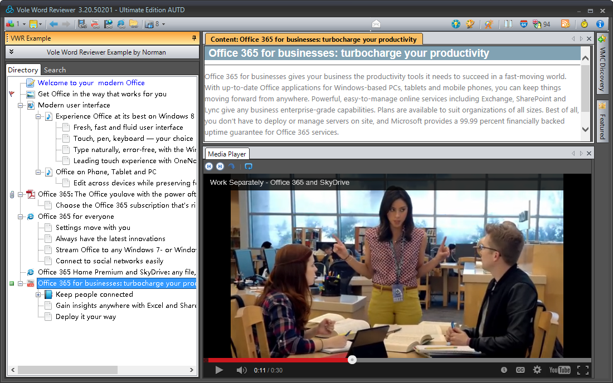Viewport: 613px width, 383px height.
Task: Expand the Keep people connected node
Action: tap(38, 294)
